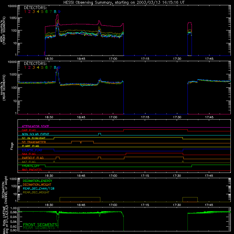Click the 10000 tick on rear segments axis
The image size is (234, 234).
(12, 62)
